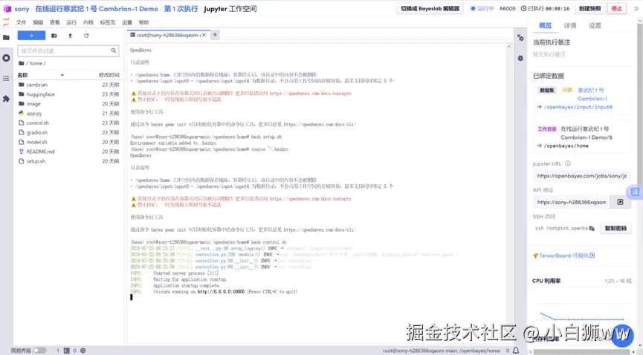
Task: Click the home folder breadcrumb icon
Action: pyautogui.click(x=22, y=63)
